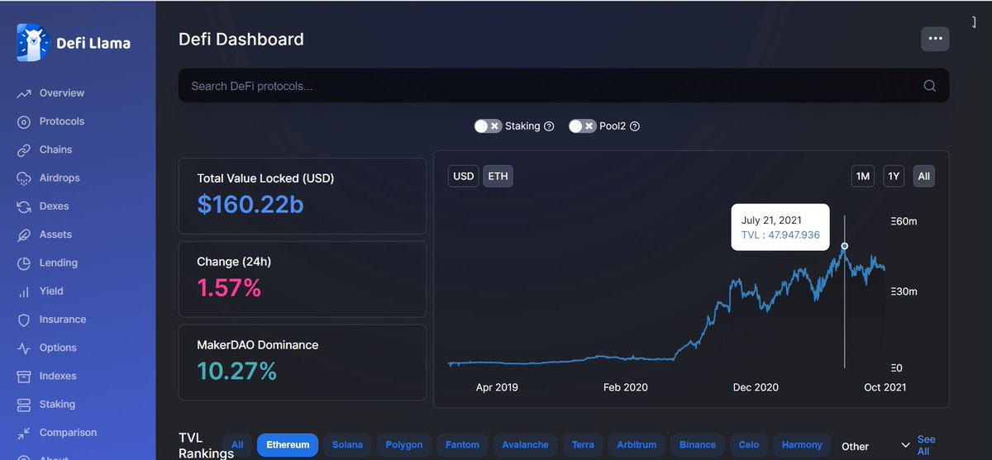Click the Overview trend-line icon
The image size is (992, 460).
23,93
